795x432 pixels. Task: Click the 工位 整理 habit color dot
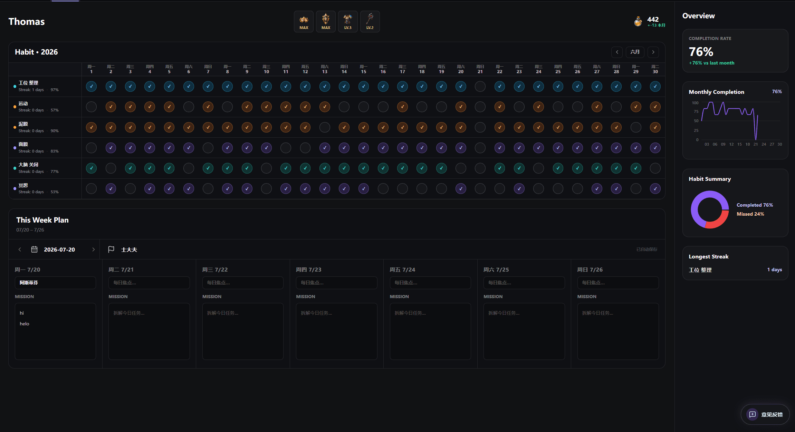point(15,86)
